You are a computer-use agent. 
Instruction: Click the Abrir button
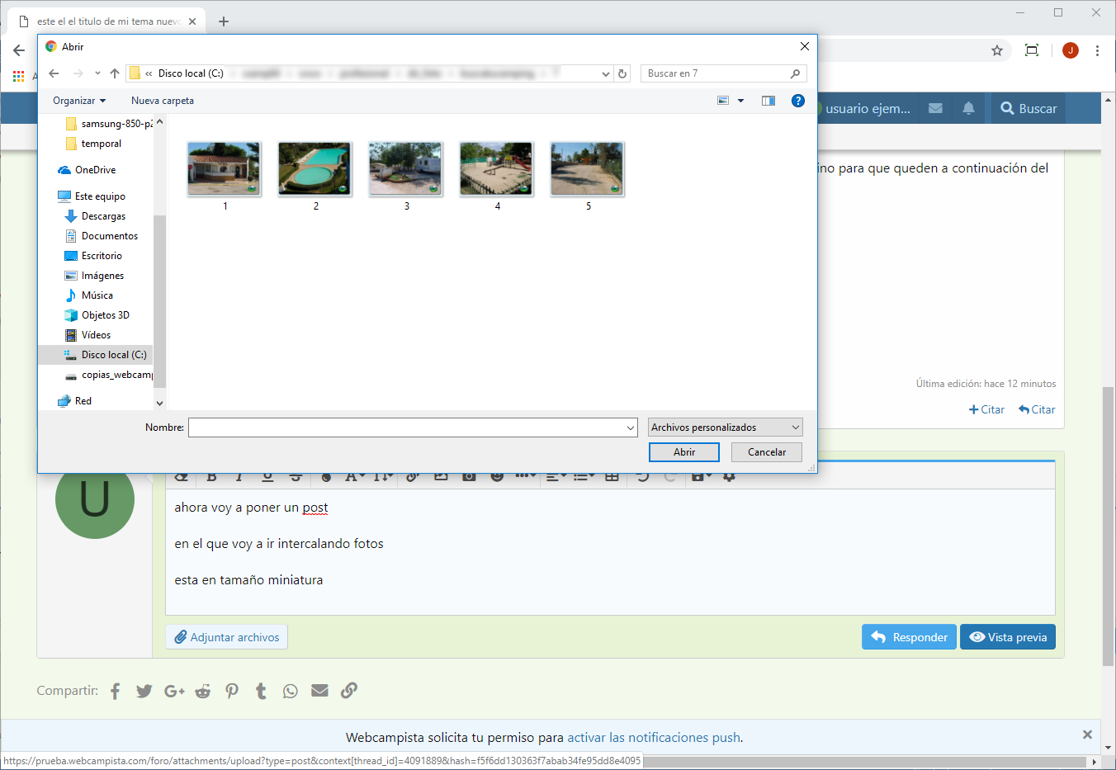[684, 452]
